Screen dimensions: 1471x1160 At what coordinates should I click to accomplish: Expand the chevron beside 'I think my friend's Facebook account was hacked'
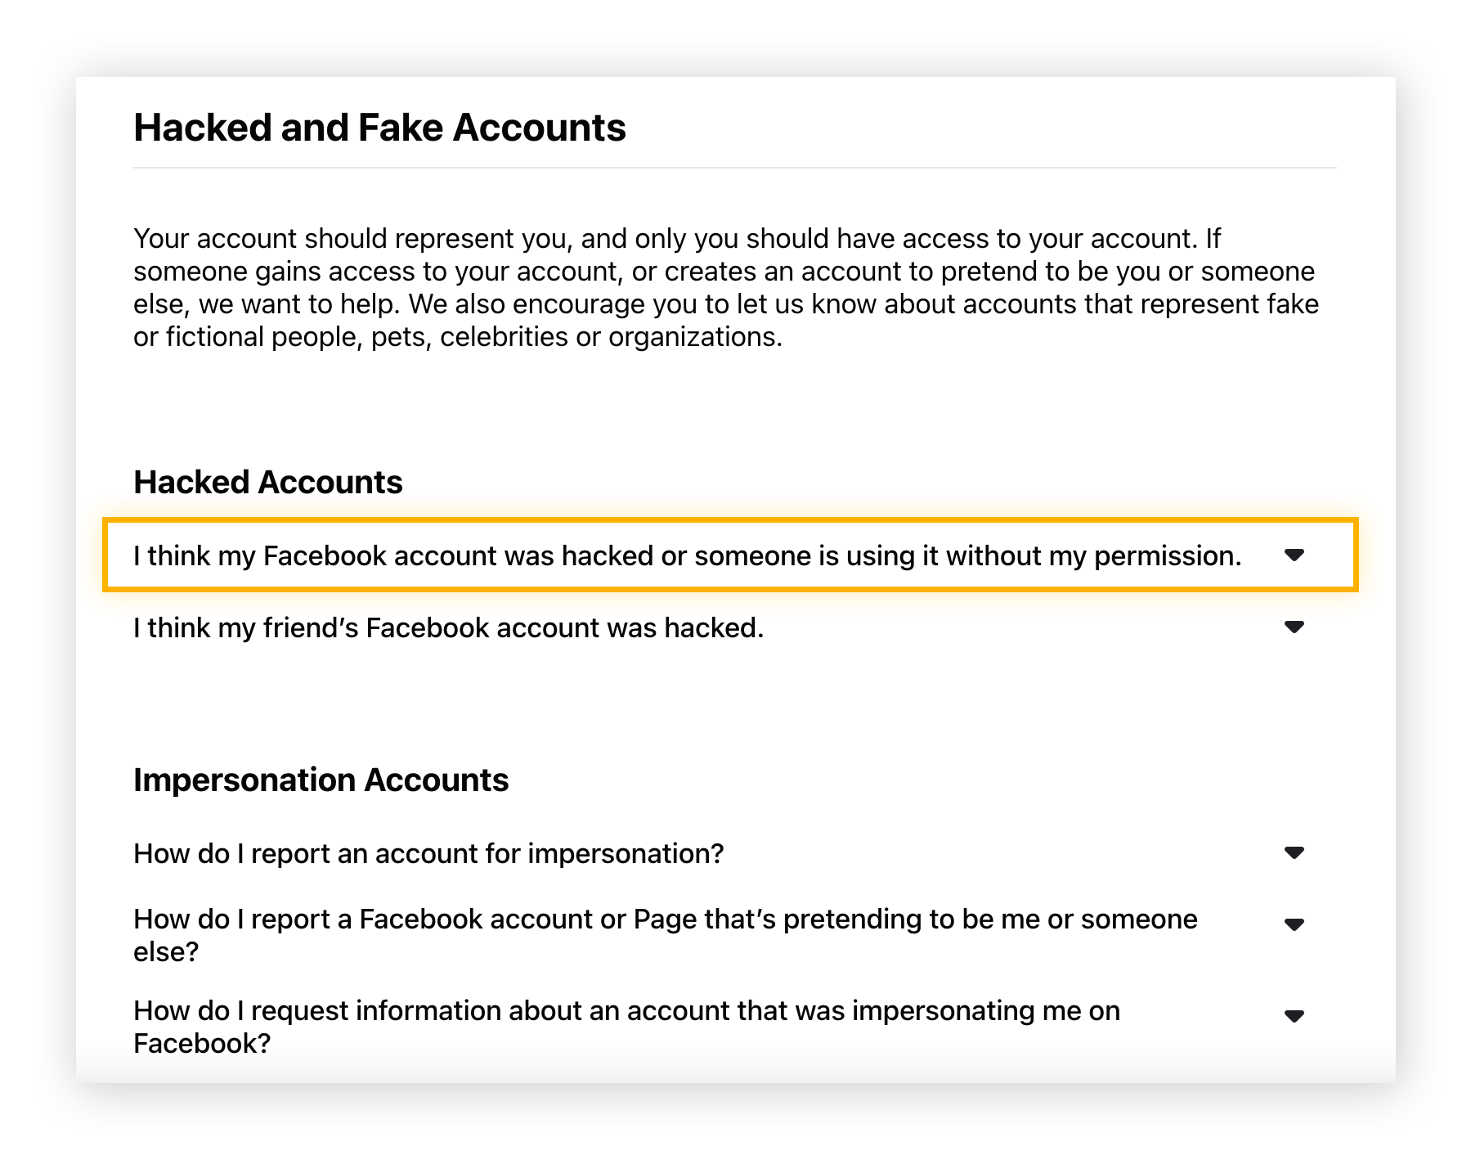(1294, 627)
